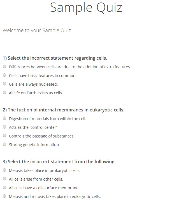
Task: Choose the 'Storing genetic information' option
Action: pos(4,144)
